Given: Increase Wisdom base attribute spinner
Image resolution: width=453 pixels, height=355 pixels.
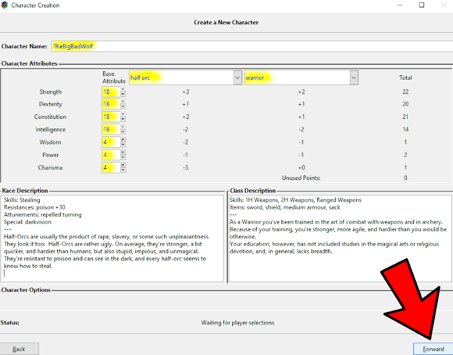Looking at the screenshot, I should (x=123, y=140).
